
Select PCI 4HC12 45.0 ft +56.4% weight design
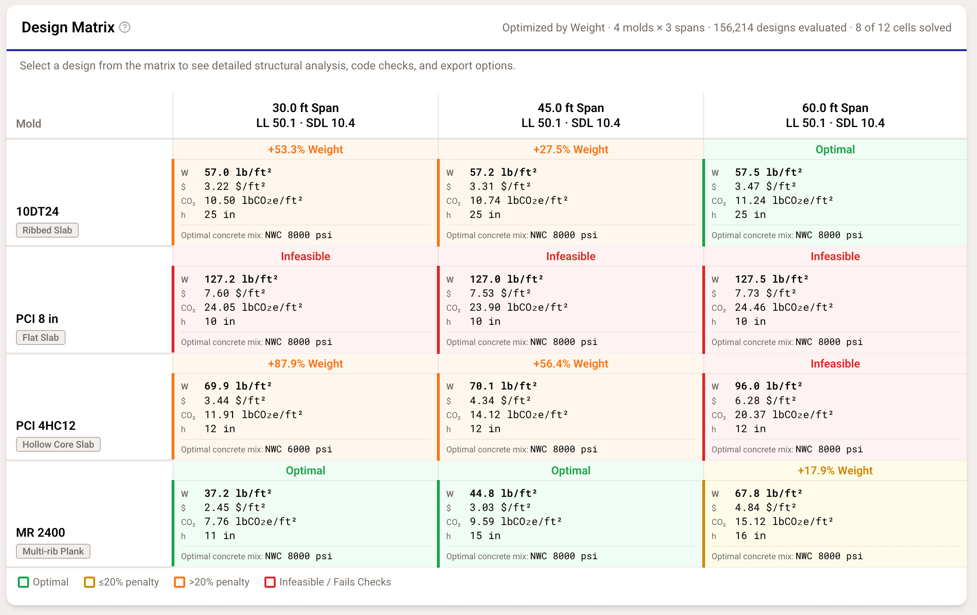(x=571, y=407)
